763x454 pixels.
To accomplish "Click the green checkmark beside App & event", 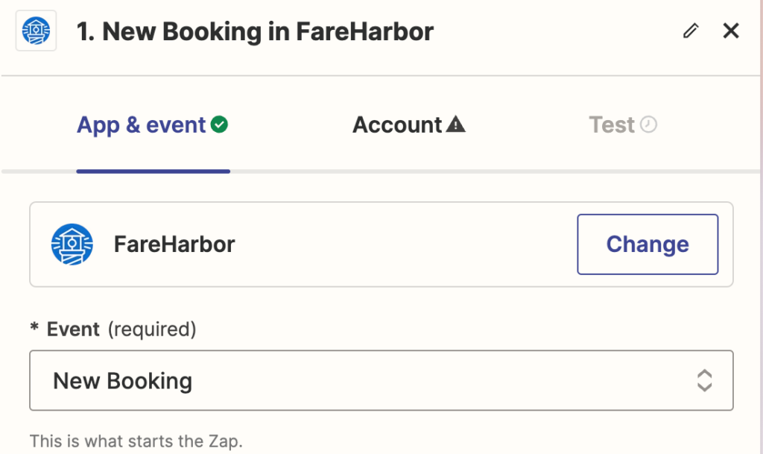I will click(220, 124).
